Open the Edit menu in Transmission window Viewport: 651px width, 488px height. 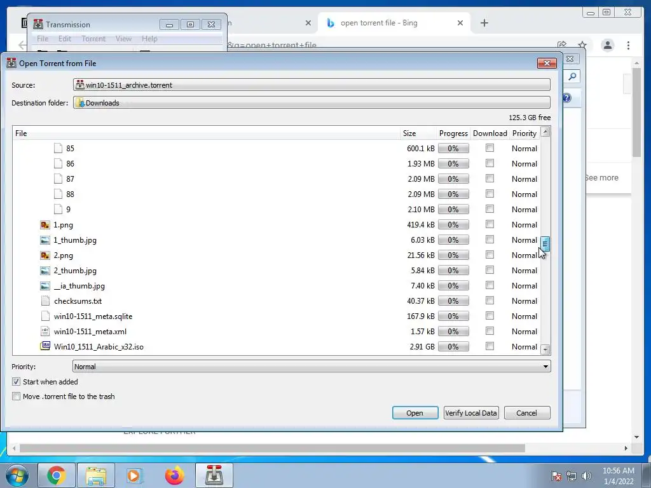(x=65, y=39)
